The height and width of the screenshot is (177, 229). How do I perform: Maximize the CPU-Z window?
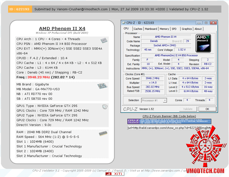point(206,23)
